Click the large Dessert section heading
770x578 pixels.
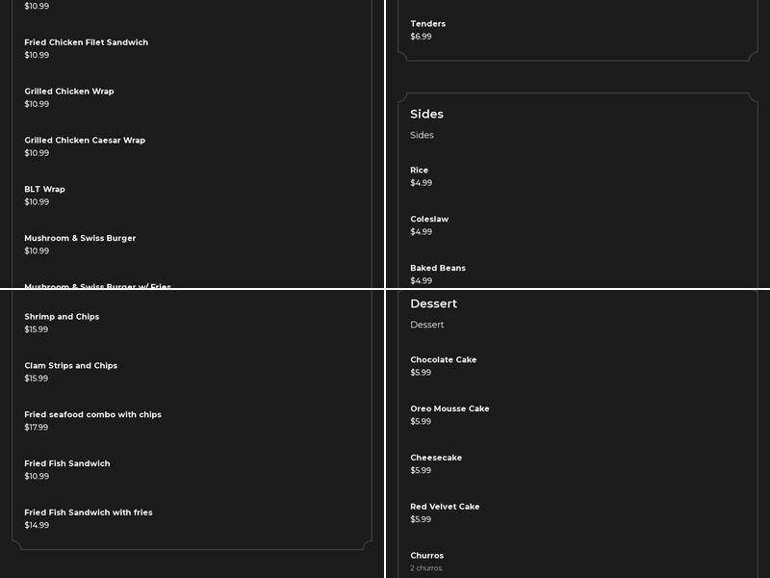click(433, 303)
